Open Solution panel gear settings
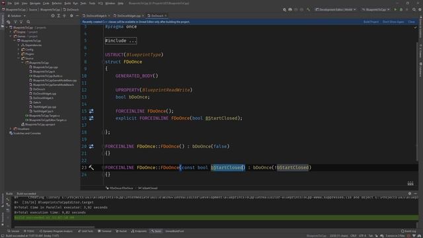423x238 pixels. [71, 16]
